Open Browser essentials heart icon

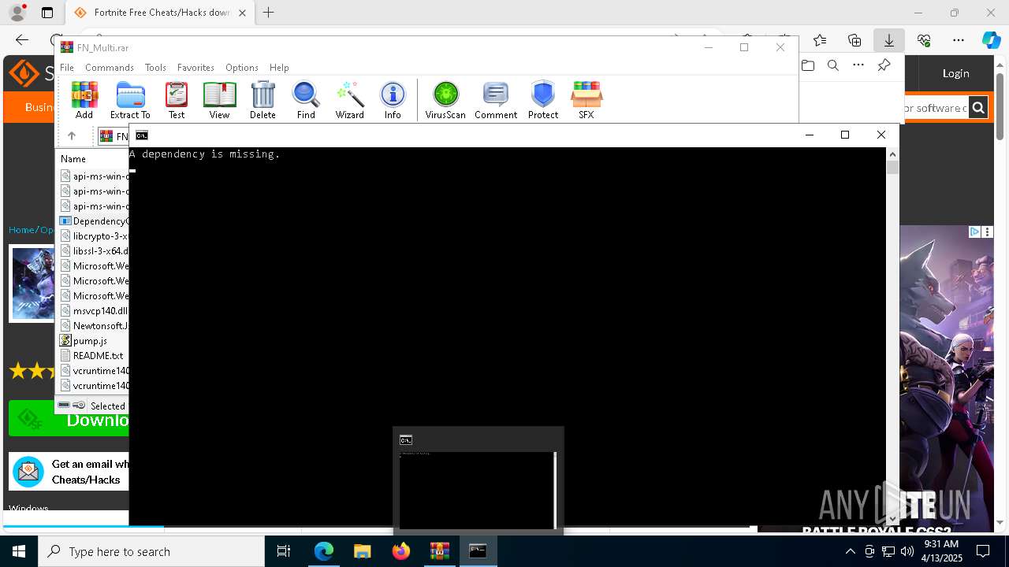(924, 40)
